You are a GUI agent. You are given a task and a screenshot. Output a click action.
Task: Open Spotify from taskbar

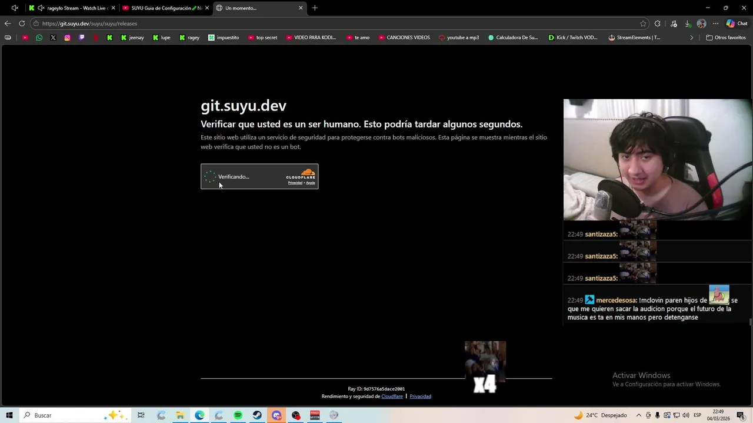coord(238,415)
